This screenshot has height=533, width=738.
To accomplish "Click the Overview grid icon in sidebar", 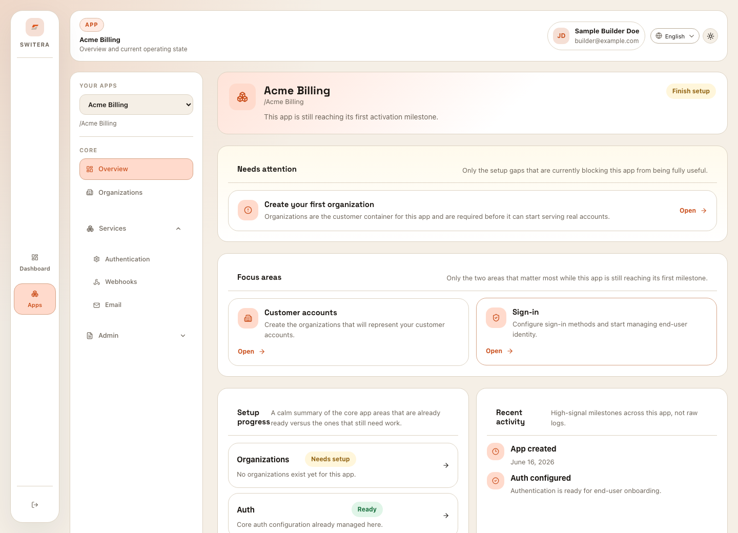I will [x=90, y=169].
